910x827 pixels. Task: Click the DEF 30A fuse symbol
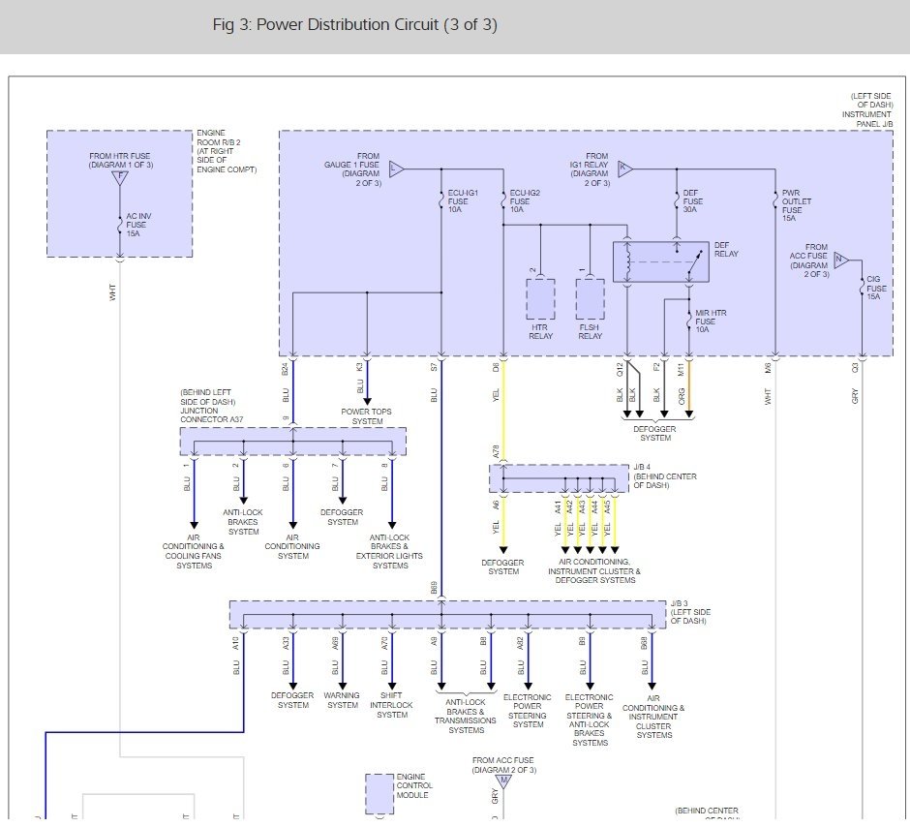[676, 200]
